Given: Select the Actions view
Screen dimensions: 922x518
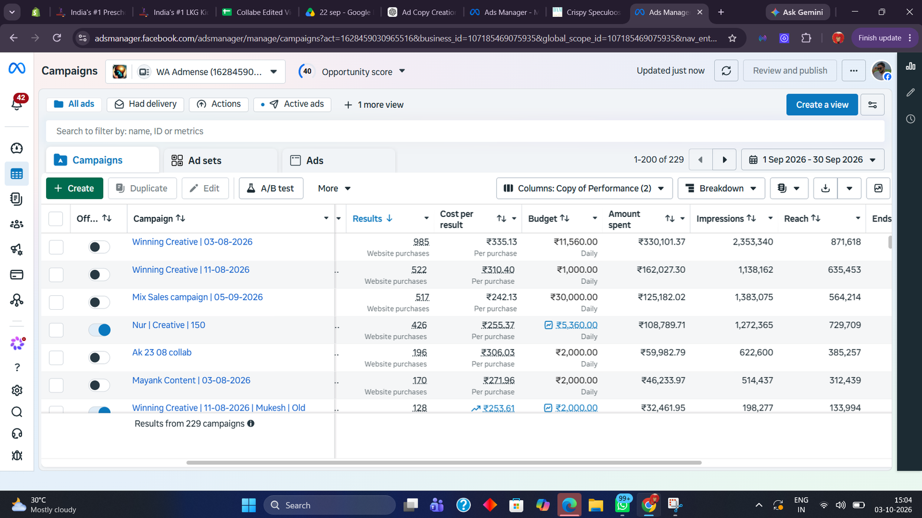Looking at the screenshot, I should coord(219,104).
